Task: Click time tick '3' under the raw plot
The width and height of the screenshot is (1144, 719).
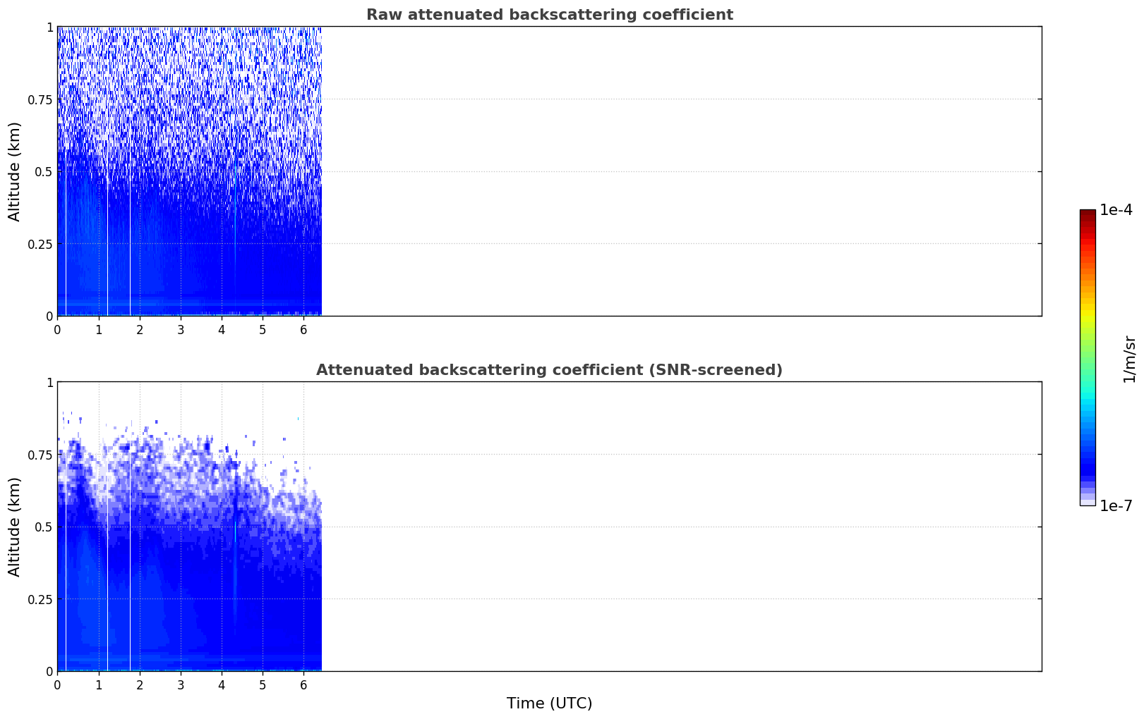Action: point(181,329)
